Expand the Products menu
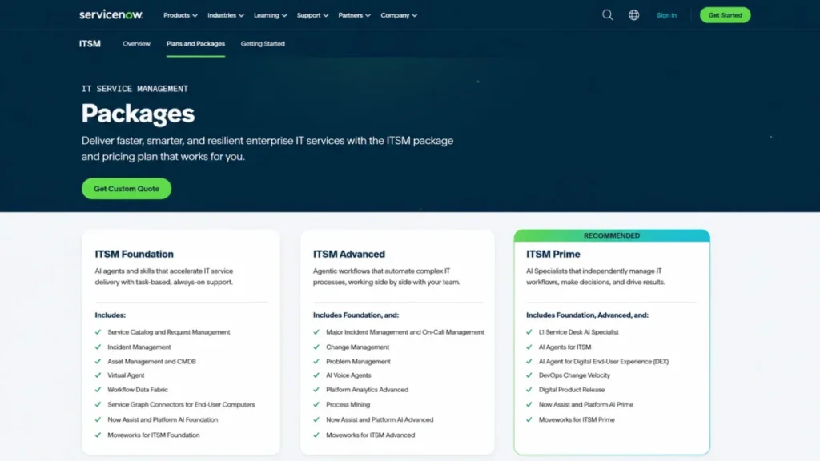 click(180, 15)
